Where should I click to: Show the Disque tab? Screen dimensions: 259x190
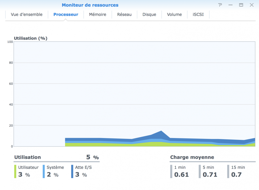(149, 14)
